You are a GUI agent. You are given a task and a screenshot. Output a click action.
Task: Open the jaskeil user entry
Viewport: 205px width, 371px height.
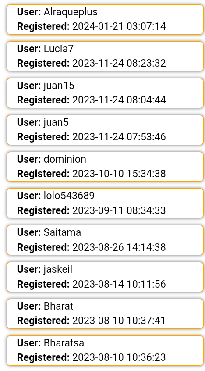105,277
